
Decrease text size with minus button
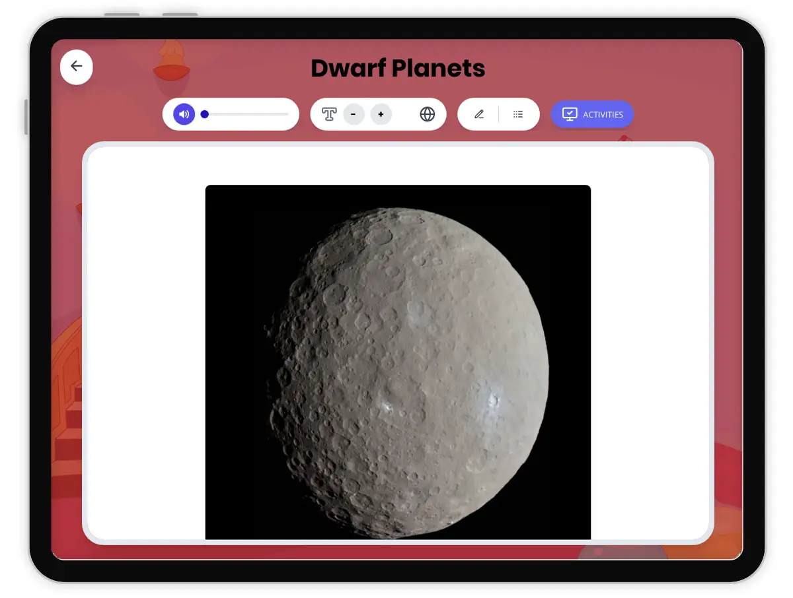354,114
